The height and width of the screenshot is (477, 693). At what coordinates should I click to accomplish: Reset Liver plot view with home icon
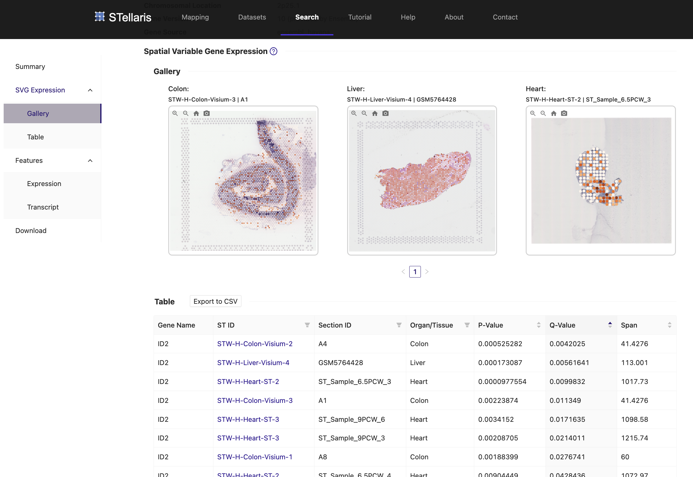tap(375, 113)
